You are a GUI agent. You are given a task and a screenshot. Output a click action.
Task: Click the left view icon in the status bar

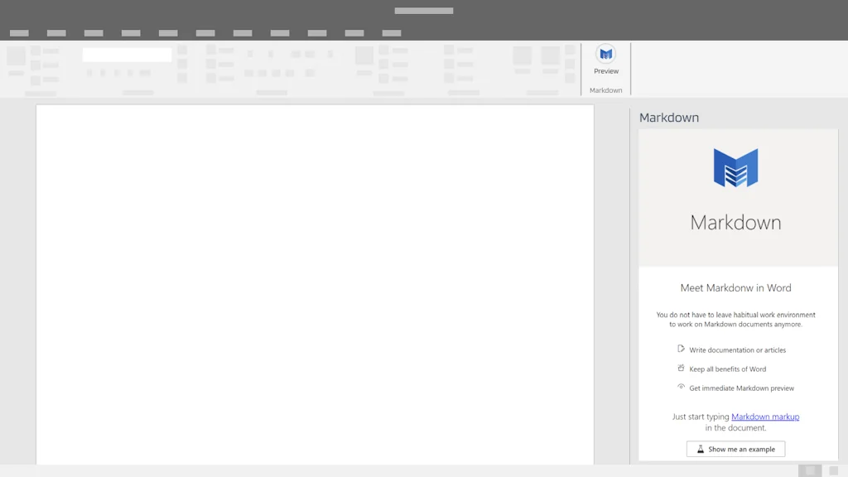[x=809, y=470]
